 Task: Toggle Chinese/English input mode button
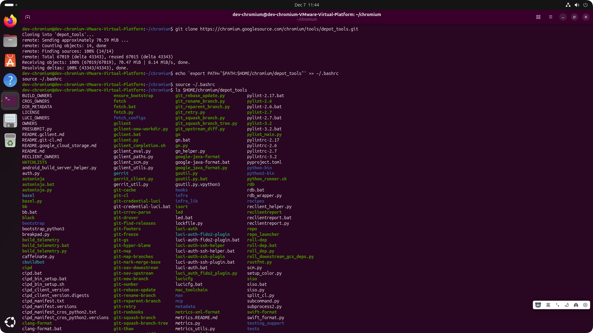[x=548, y=305]
